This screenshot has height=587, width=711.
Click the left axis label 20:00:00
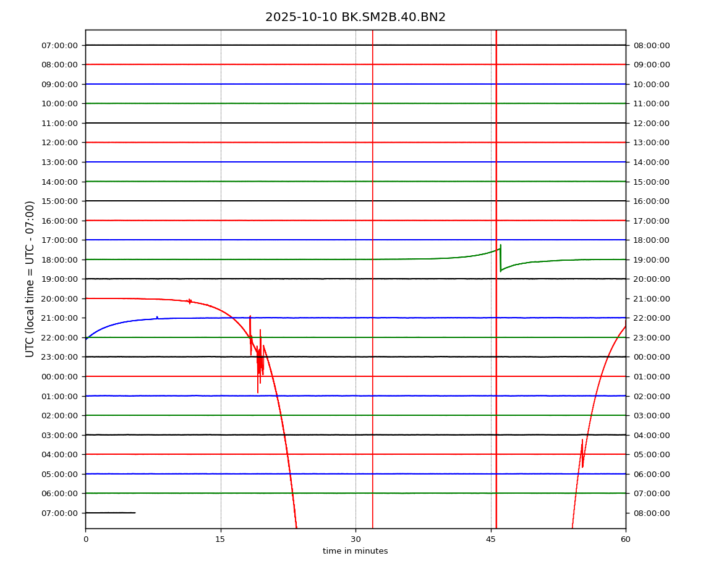pos(60,298)
